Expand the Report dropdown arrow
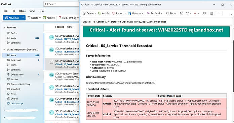The height and width of the screenshot is (123, 234). tap(125, 13)
